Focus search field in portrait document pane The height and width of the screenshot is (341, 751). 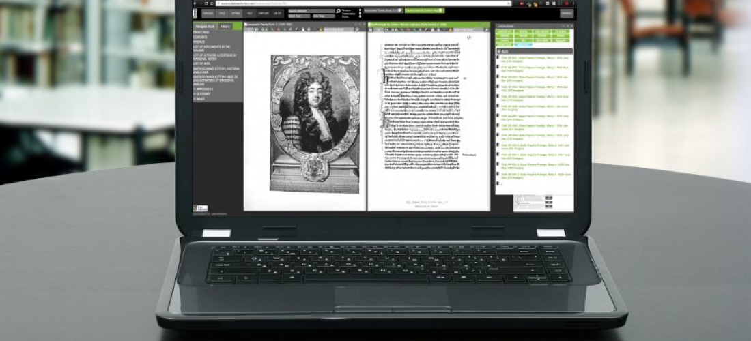339,29
